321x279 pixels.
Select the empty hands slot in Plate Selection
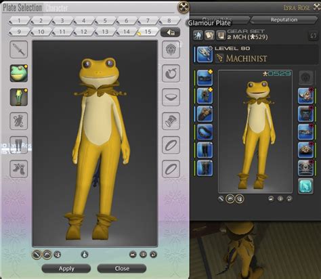19,121
